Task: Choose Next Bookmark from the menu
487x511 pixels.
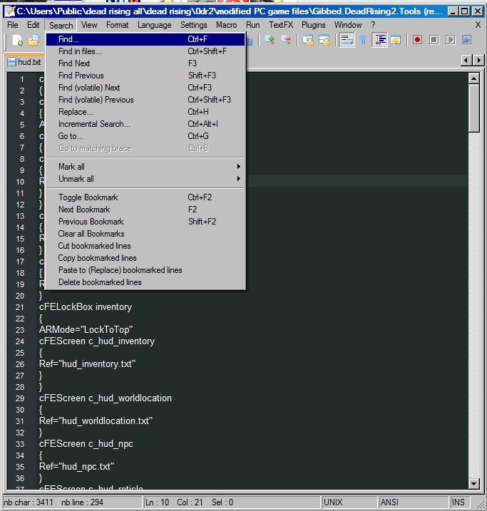Action: (145, 210)
